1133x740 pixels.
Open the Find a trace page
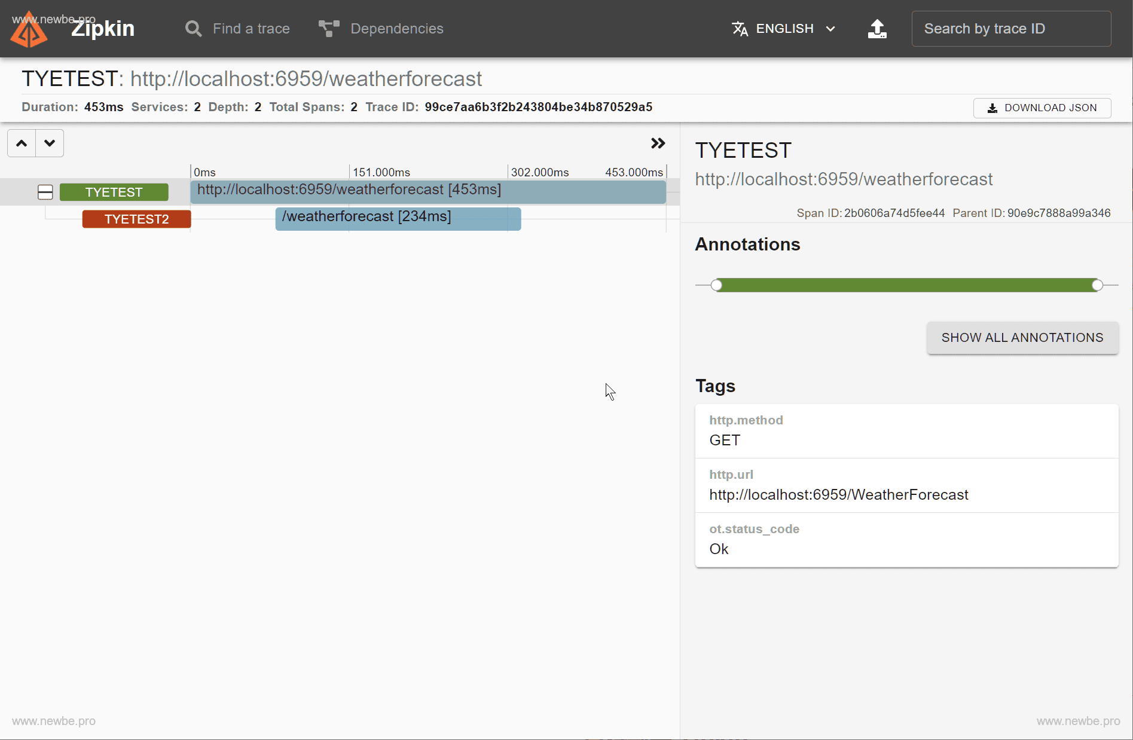(x=251, y=29)
